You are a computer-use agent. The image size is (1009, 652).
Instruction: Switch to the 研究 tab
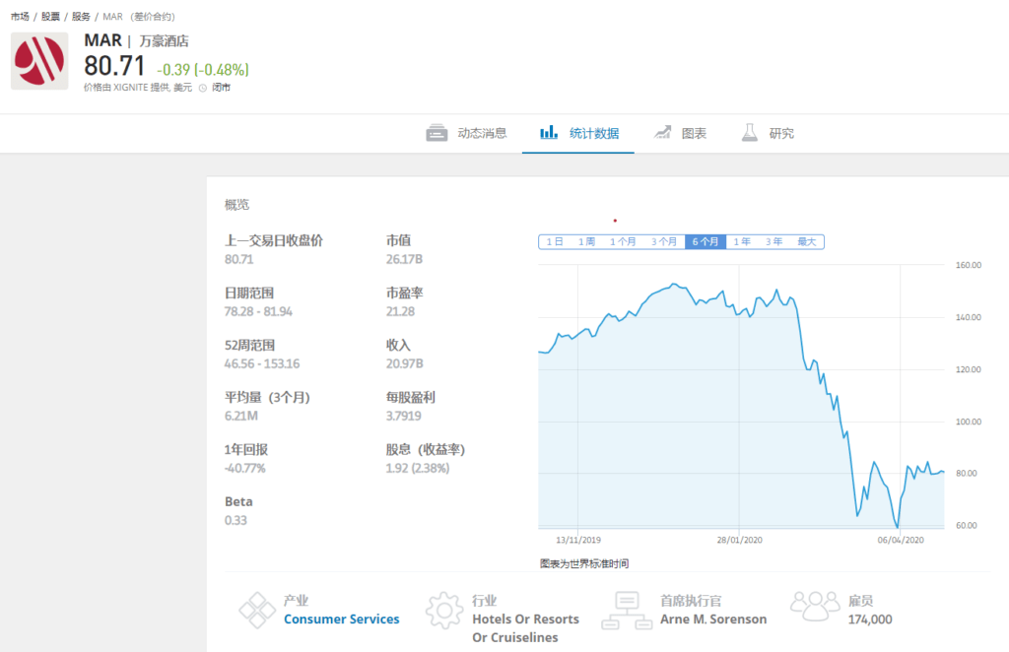pyautogui.click(x=768, y=133)
